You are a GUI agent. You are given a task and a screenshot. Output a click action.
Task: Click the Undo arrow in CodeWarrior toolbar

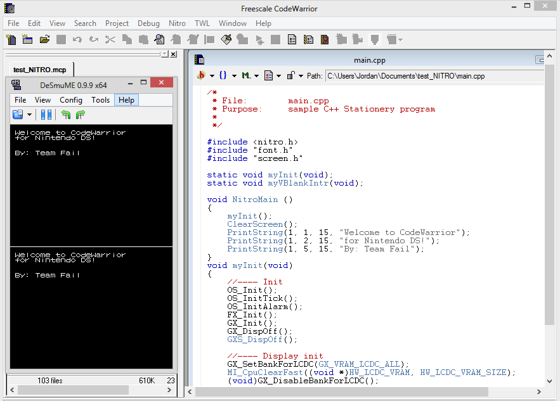(77, 39)
